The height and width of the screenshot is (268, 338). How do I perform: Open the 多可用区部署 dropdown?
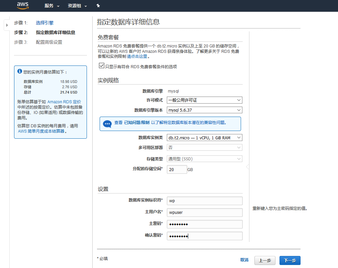(204, 148)
